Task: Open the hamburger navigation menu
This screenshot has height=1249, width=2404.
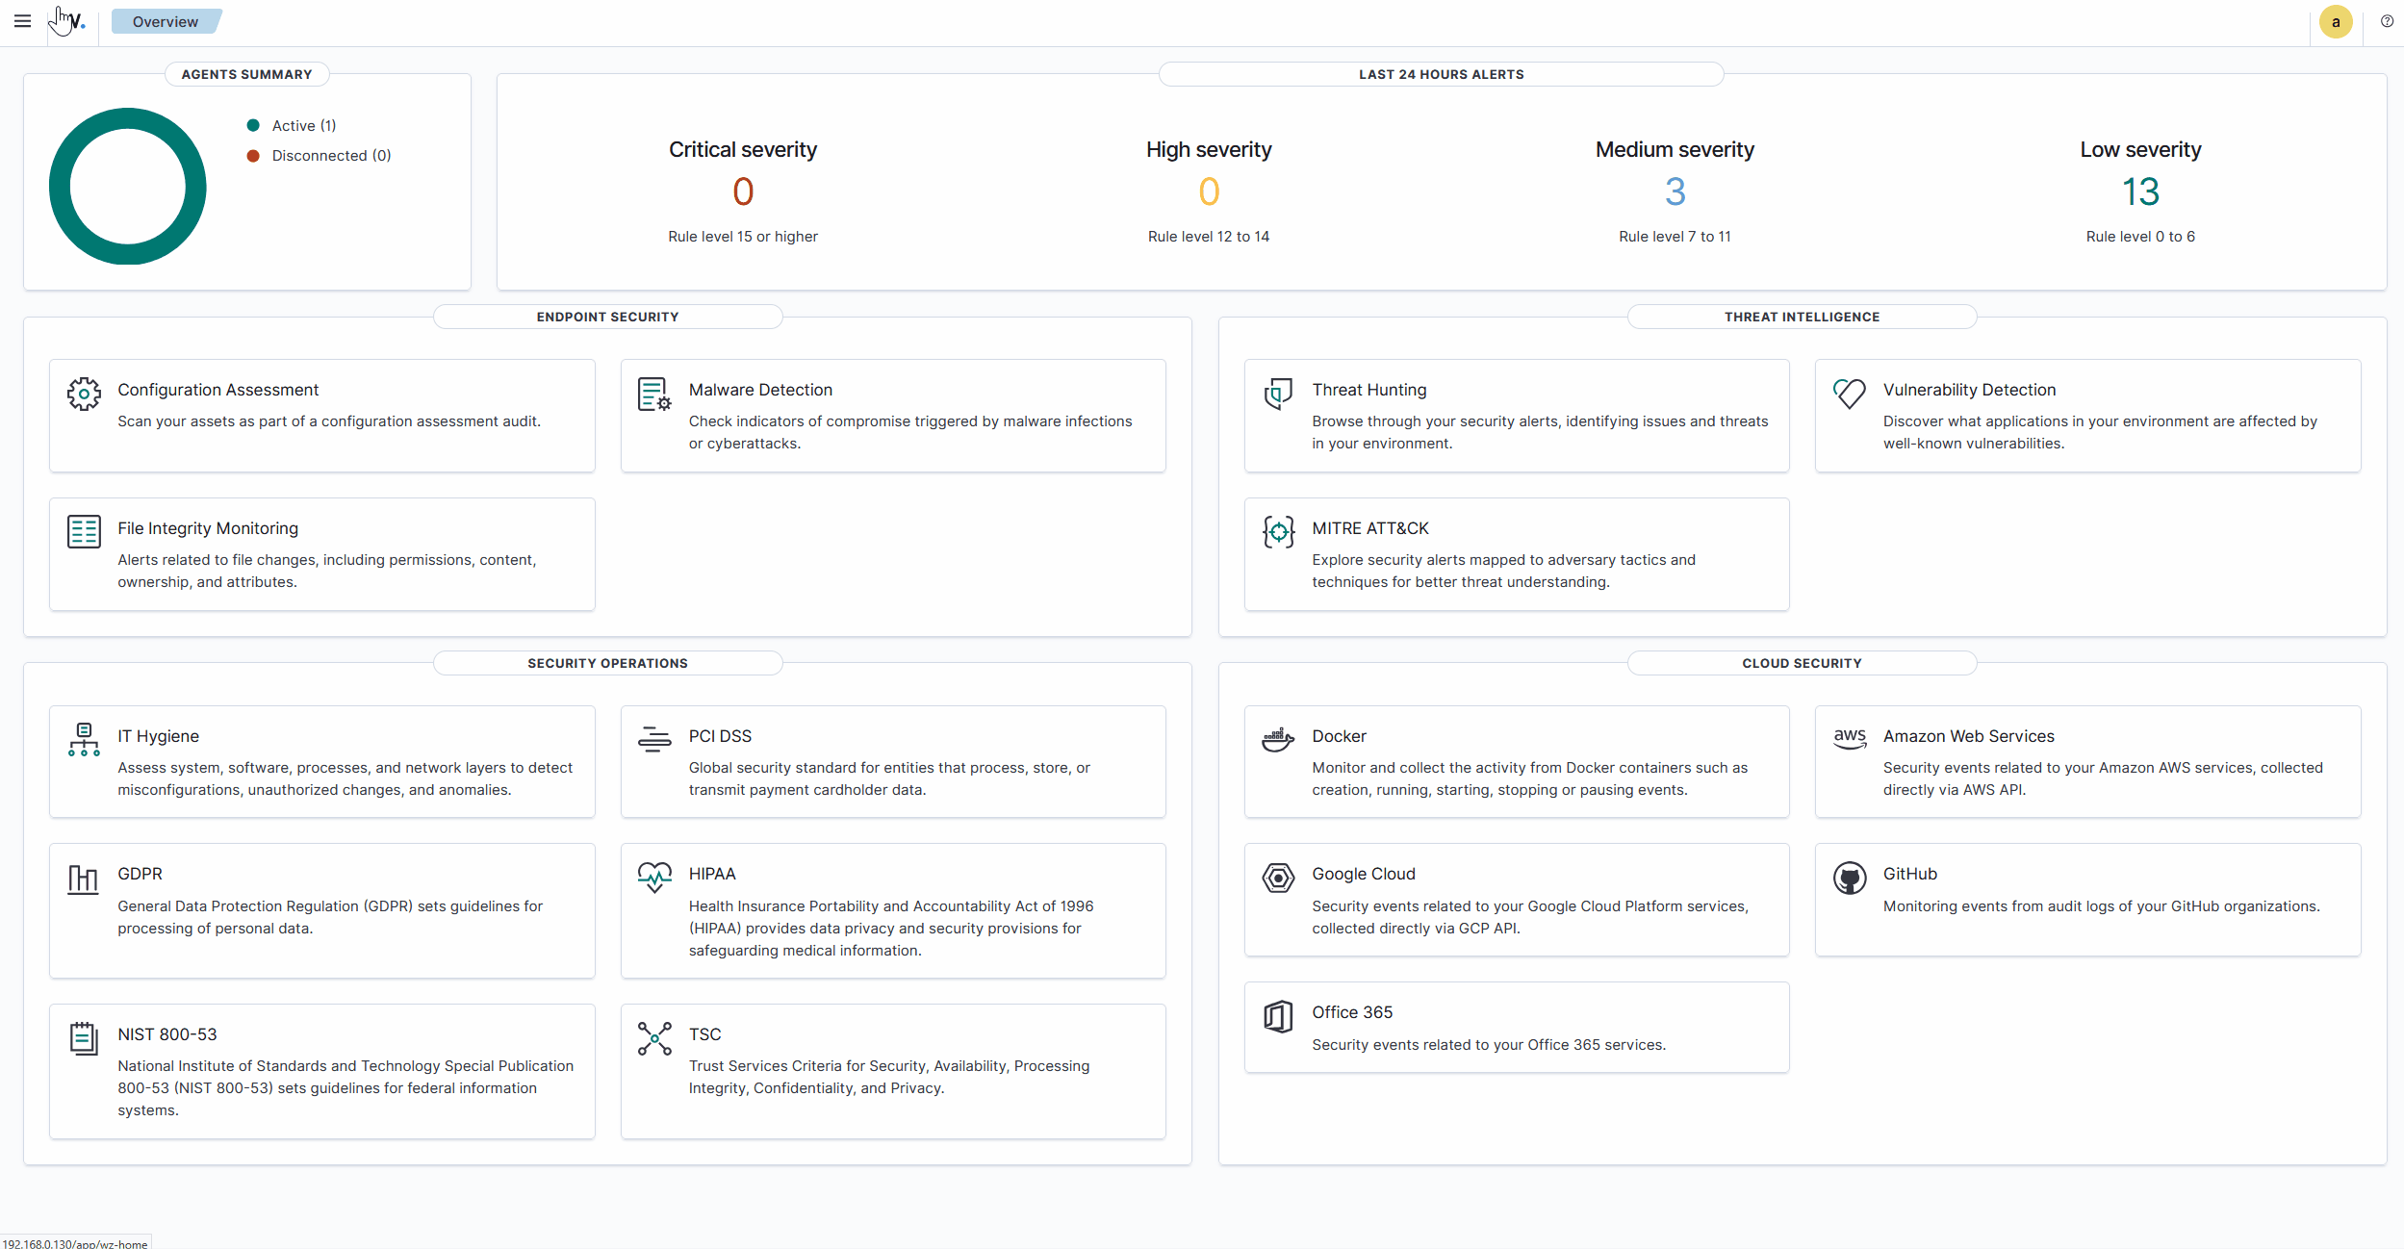Action: (22, 21)
